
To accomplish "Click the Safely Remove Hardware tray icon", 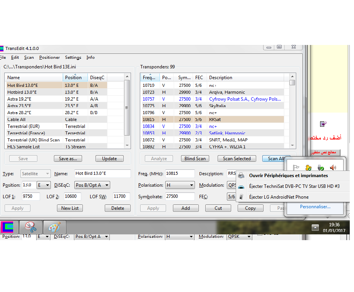I will point(321,168).
